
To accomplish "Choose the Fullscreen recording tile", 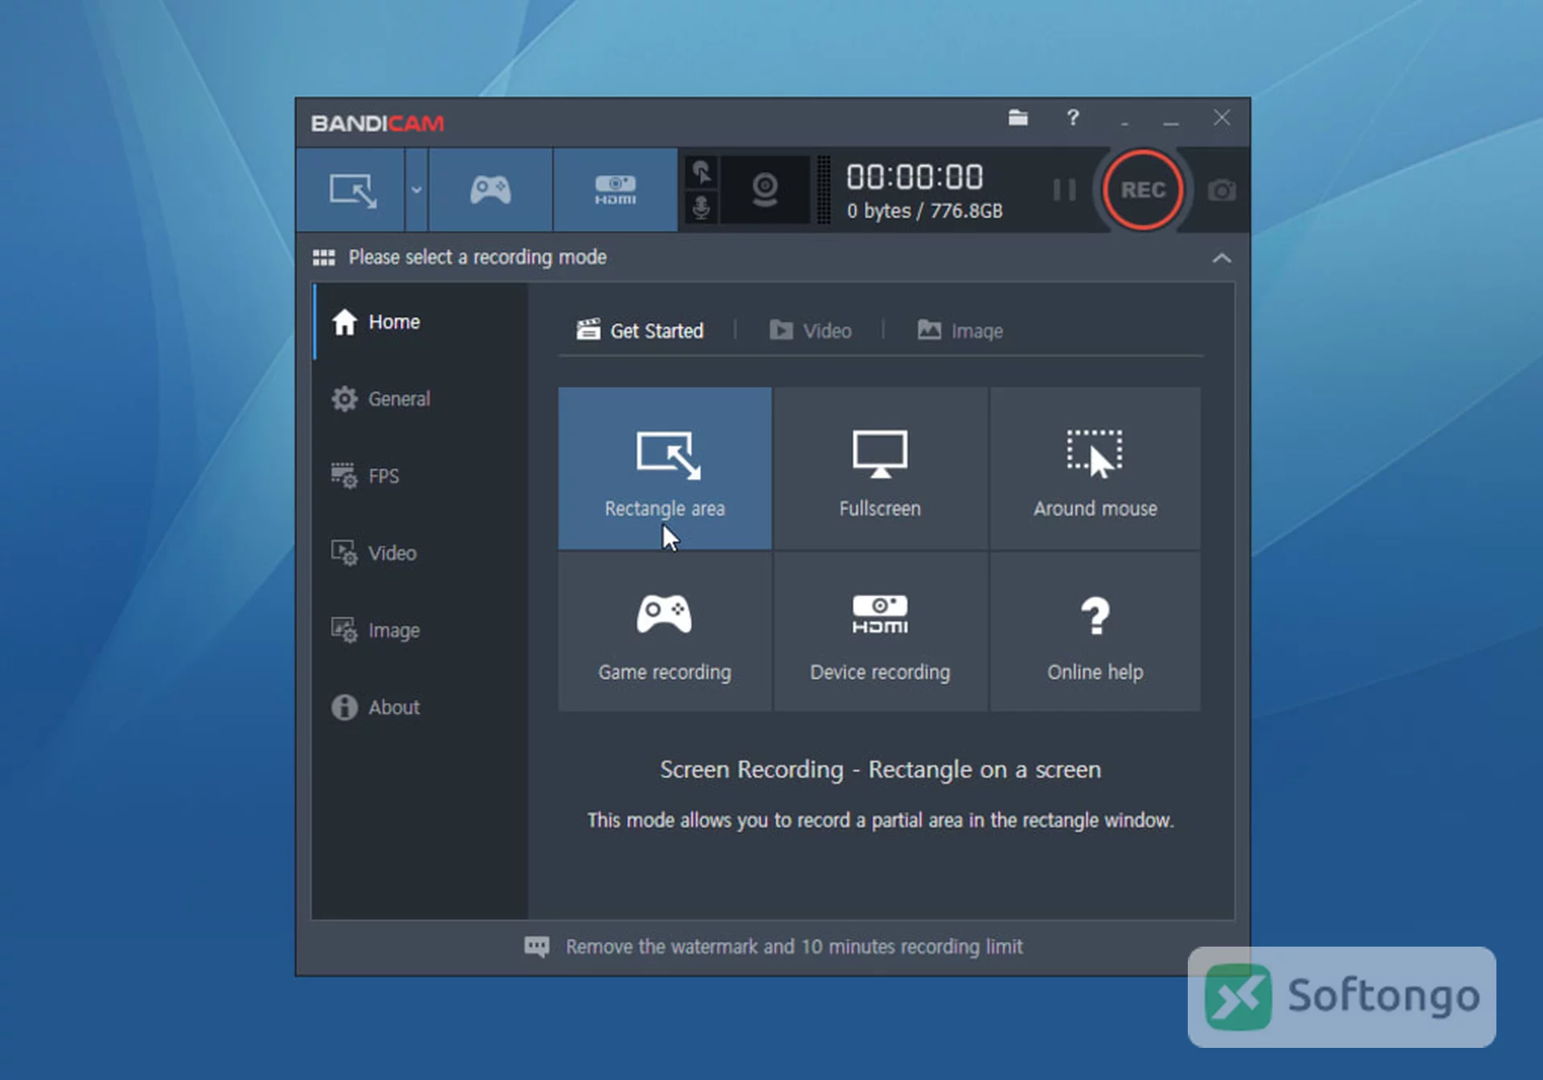I will tap(880, 468).
